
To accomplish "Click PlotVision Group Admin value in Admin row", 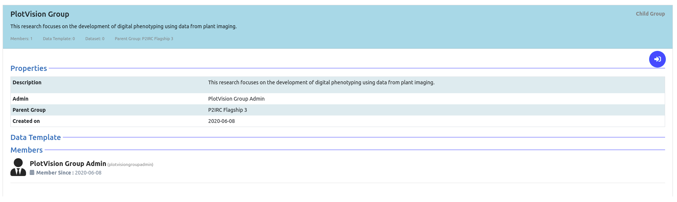I will click(x=237, y=99).
